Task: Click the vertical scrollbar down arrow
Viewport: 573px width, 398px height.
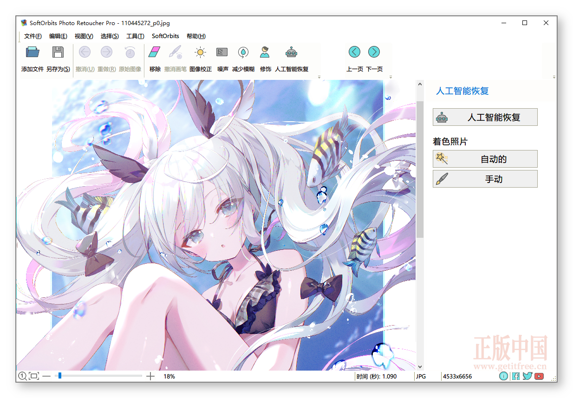Action: pyautogui.click(x=420, y=366)
